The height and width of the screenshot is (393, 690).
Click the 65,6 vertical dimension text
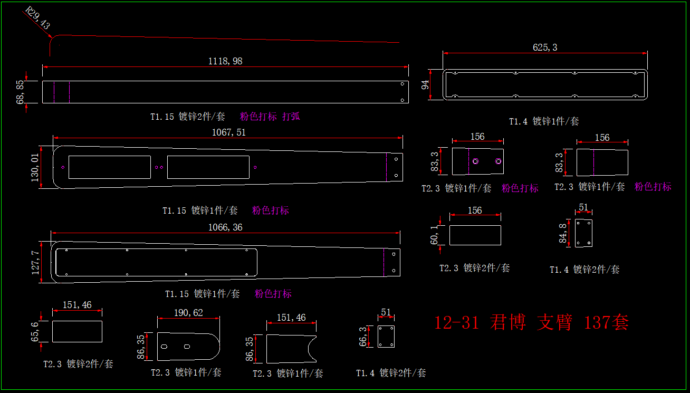click(35, 331)
